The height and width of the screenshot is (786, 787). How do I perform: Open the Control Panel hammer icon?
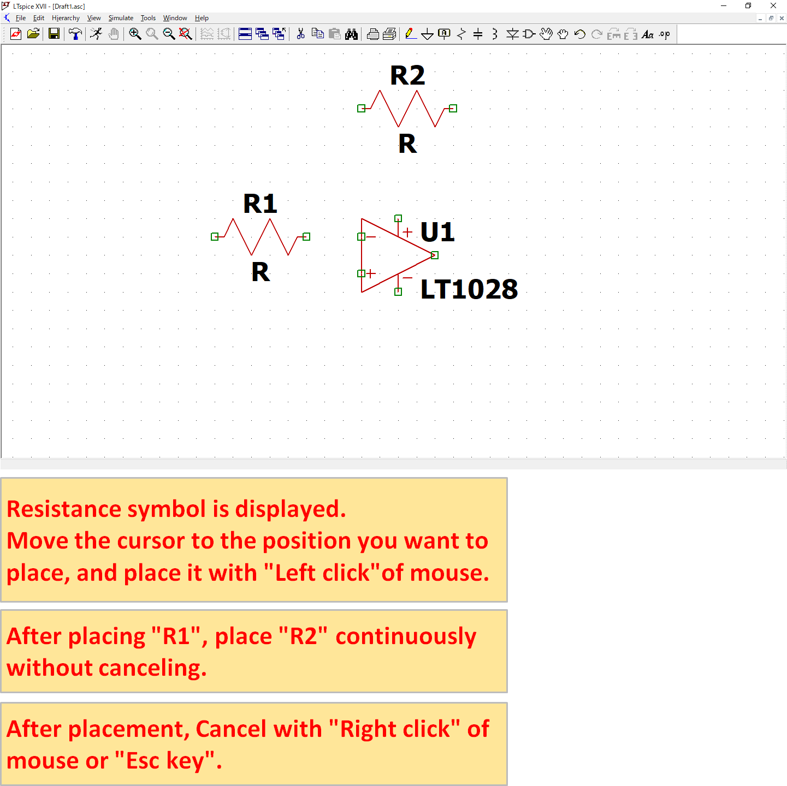[76, 34]
